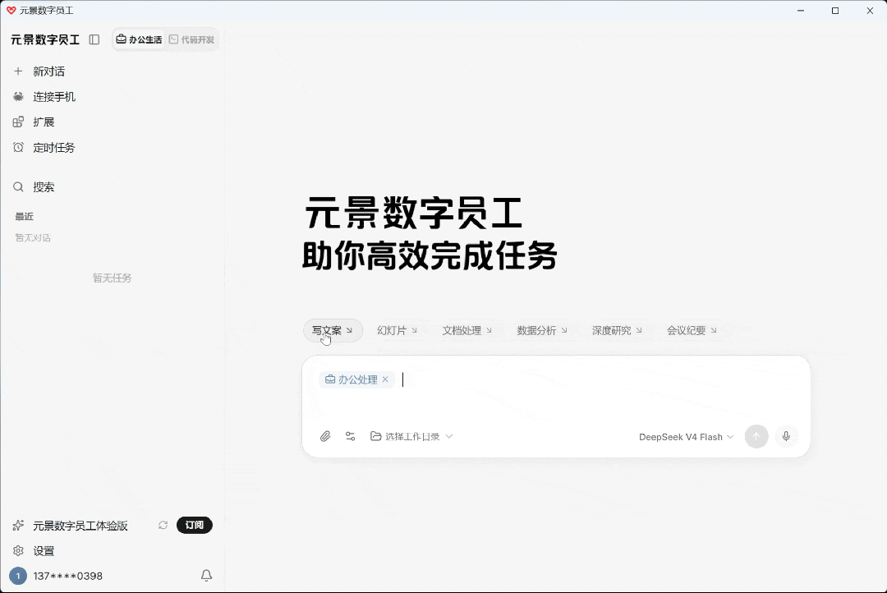Click the 订阅 subscribe button
The height and width of the screenshot is (593, 887).
195,525
